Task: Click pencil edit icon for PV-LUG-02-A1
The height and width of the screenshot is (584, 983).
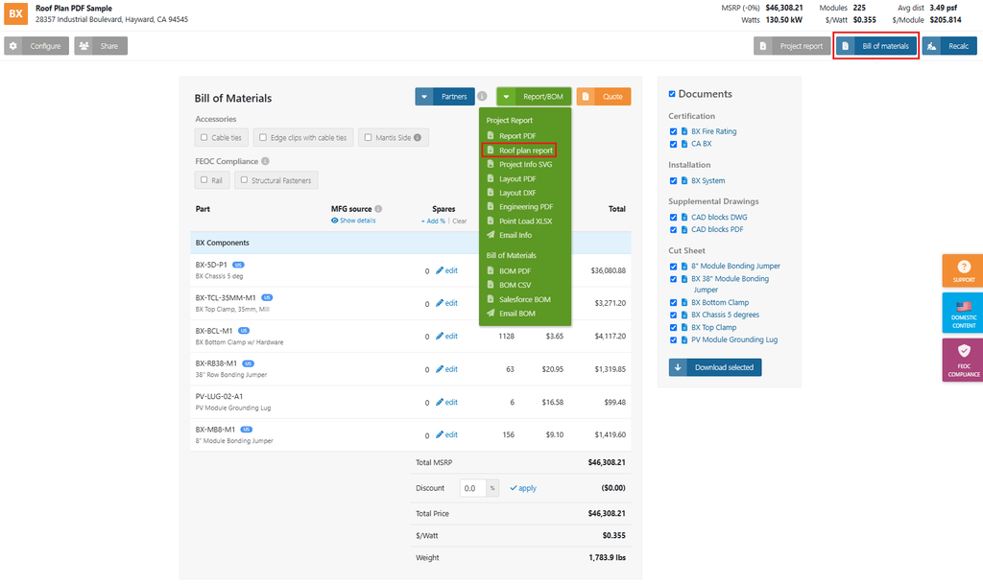Action: coord(440,403)
